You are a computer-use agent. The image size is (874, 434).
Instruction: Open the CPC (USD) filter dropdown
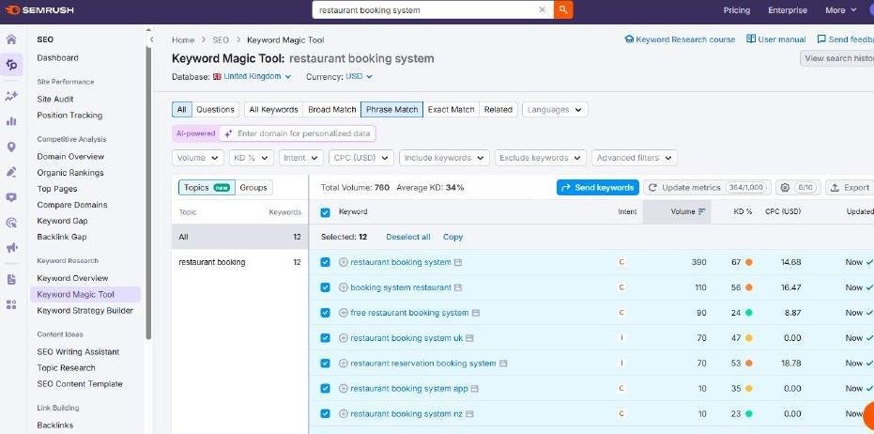click(361, 158)
